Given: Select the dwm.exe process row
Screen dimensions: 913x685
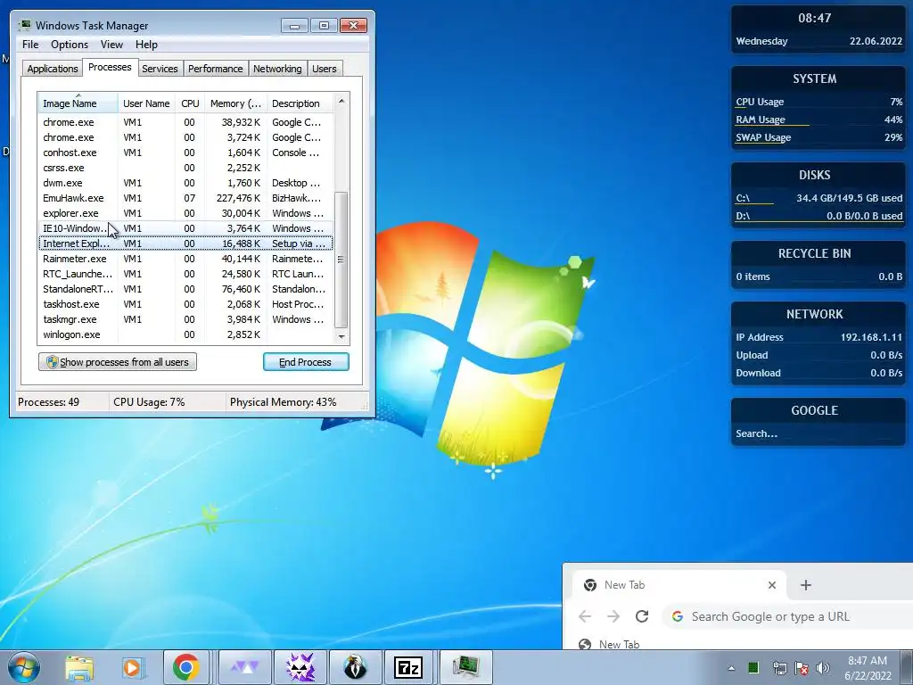Looking at the screenshot, I should (185, 183).
